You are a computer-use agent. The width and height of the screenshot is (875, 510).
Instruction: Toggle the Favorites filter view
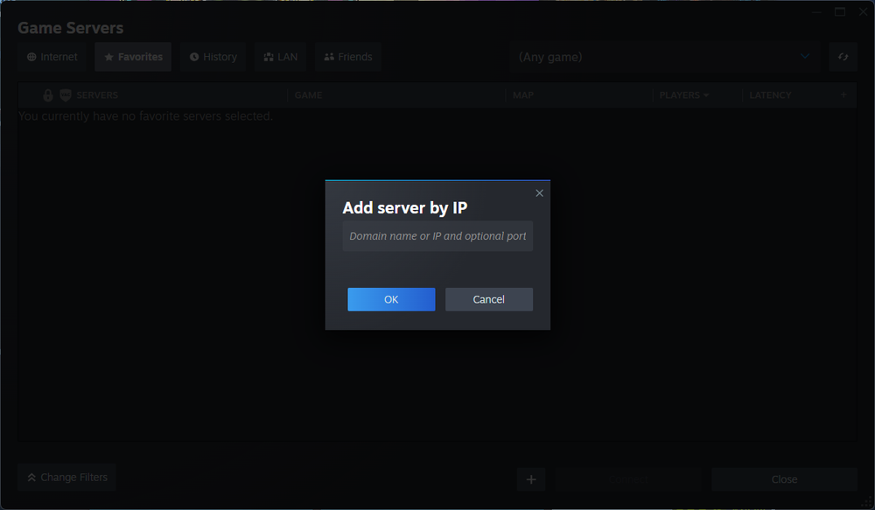tap(133, 56)
